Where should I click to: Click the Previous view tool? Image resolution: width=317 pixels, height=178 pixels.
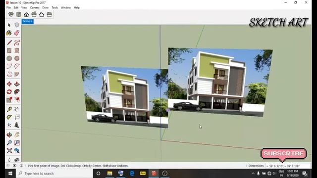click(x=17, y=150)
